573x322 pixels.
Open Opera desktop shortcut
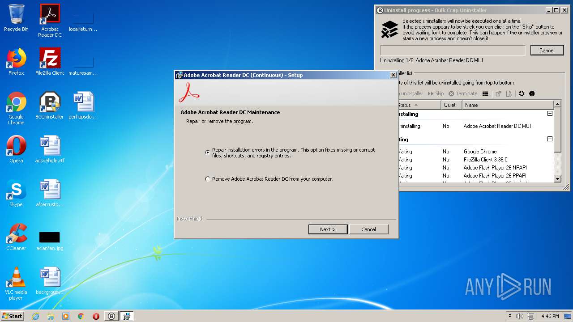point(16,149)
